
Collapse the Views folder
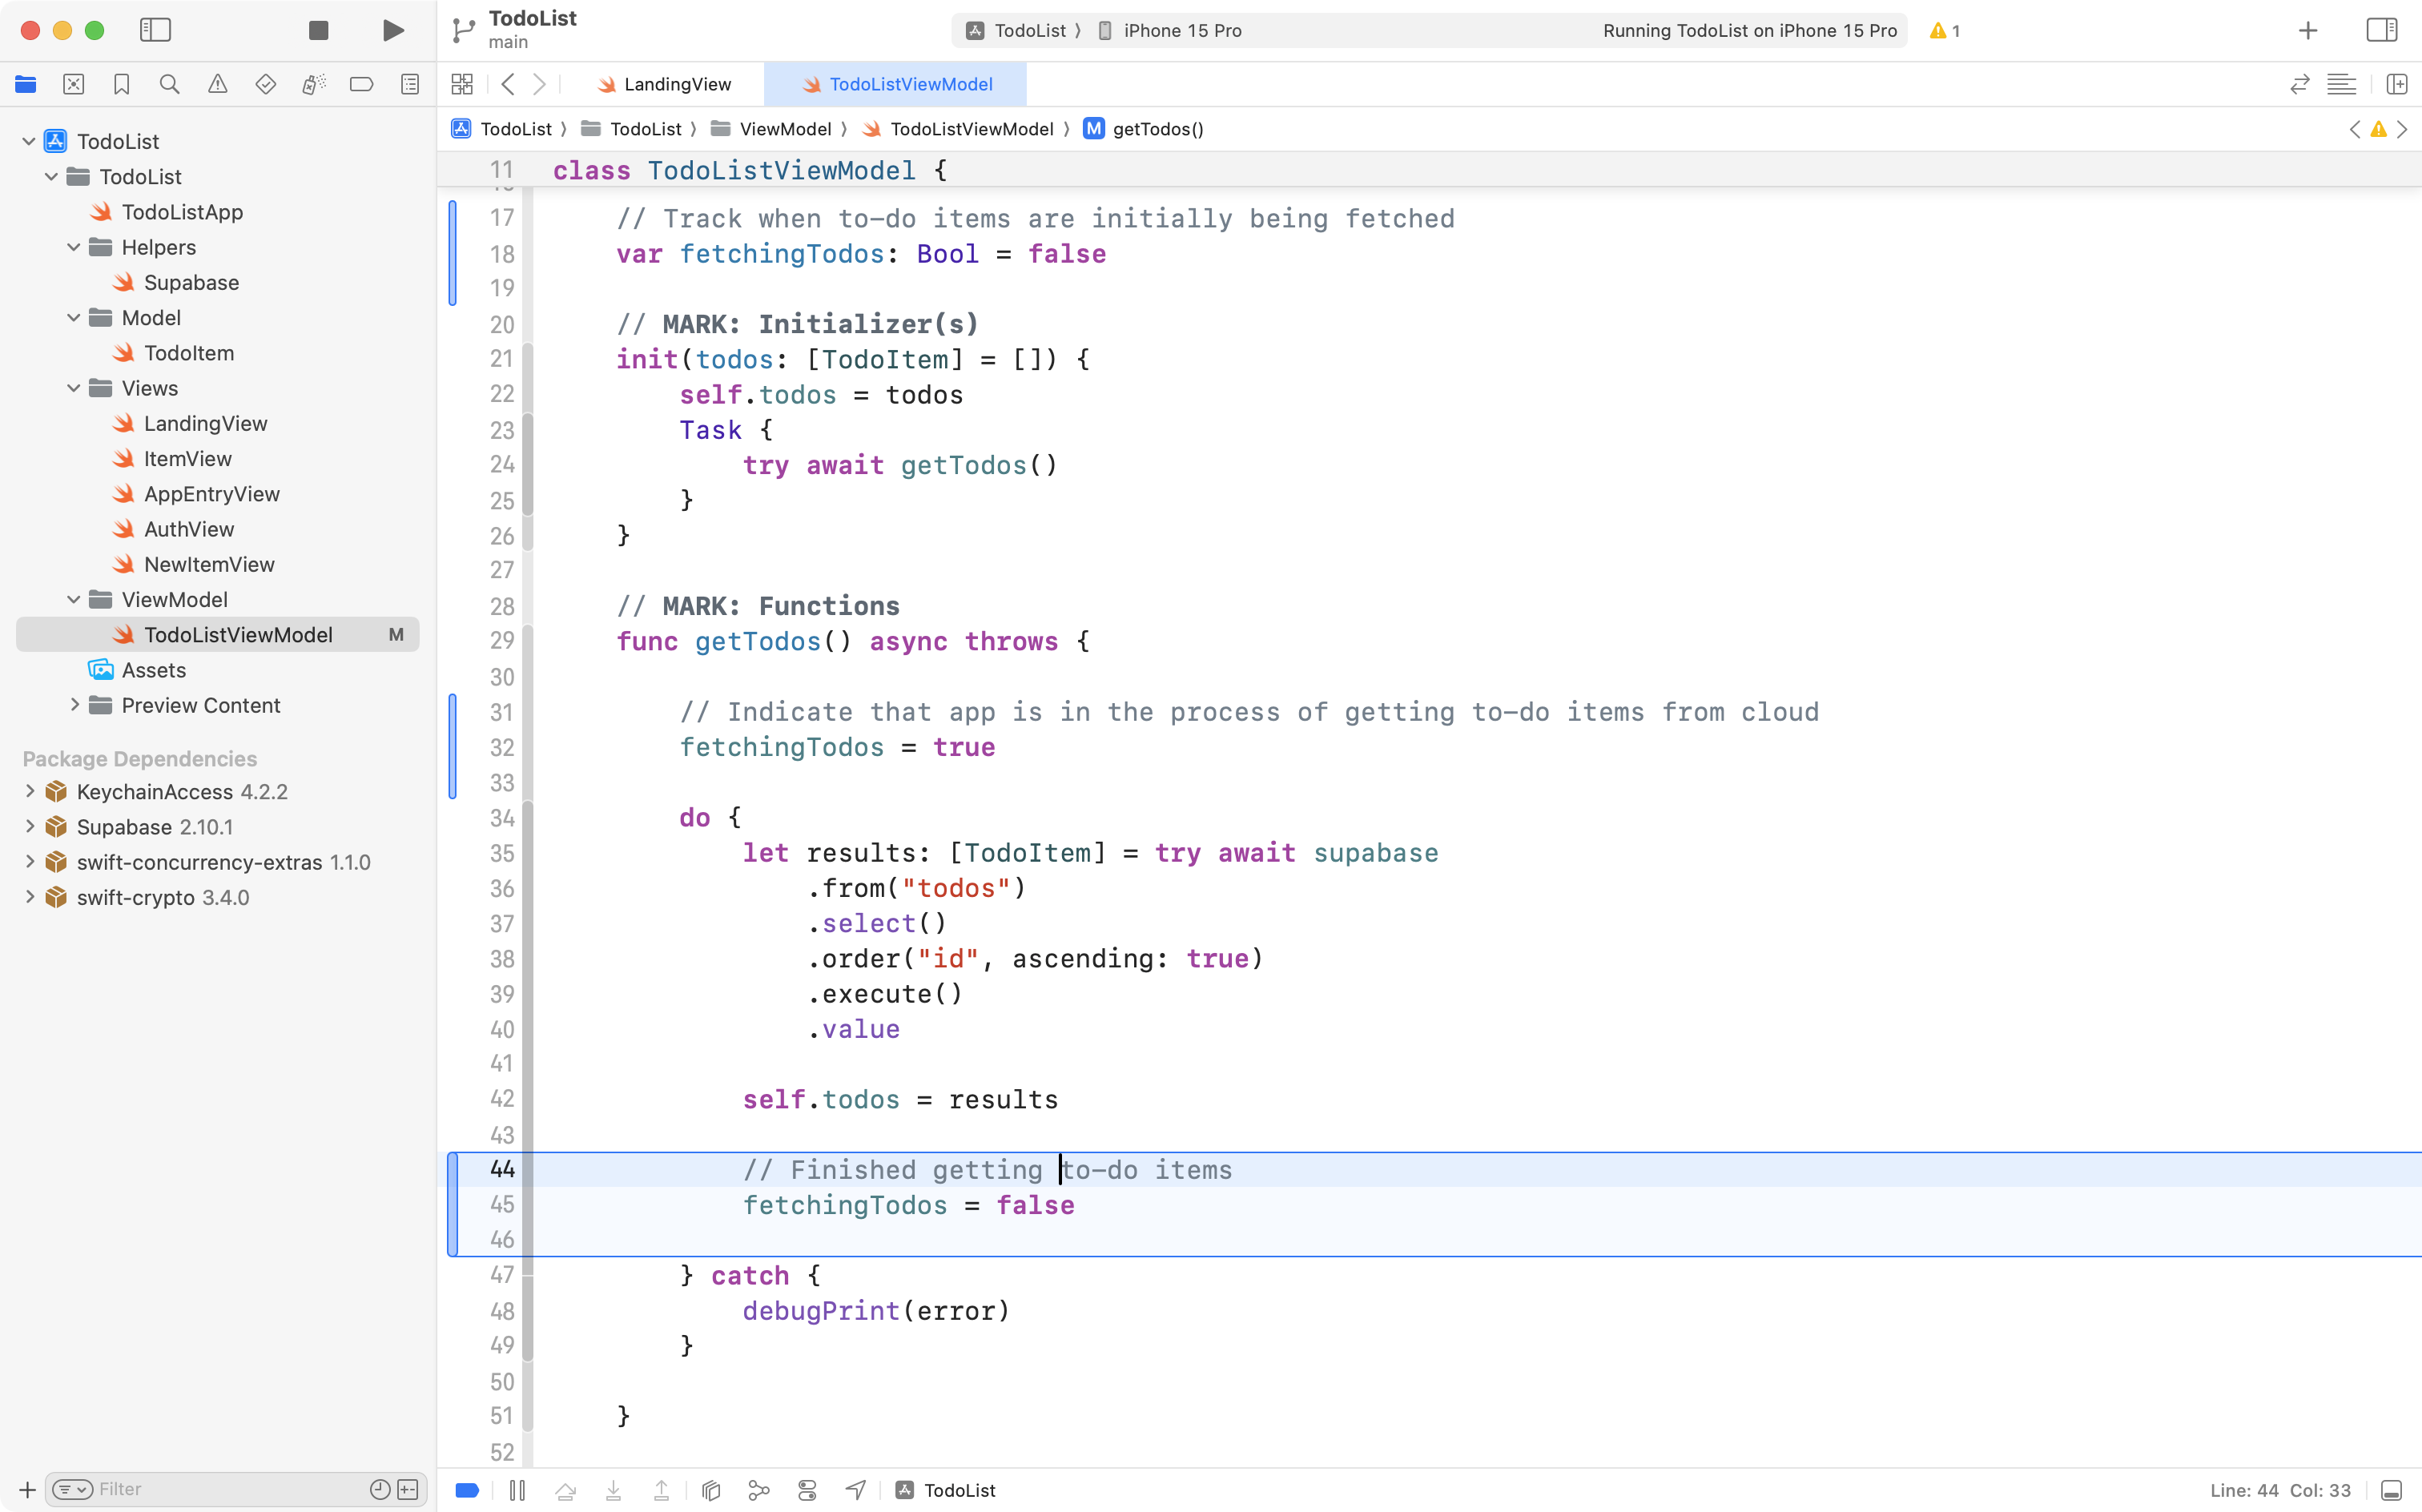pyautogui.click(x=72, y=388)
